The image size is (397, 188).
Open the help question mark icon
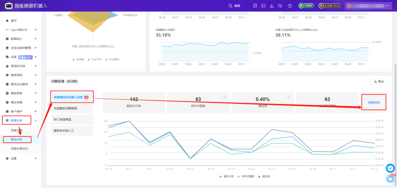(x=290, y=6)
